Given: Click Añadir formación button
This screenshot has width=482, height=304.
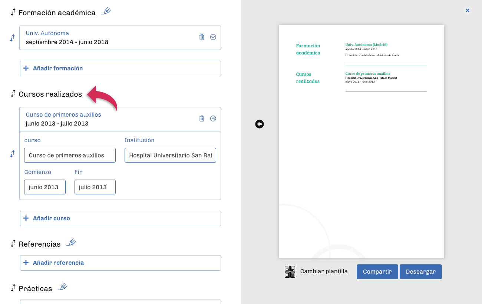Looking at the screenshot, I should [121, 69].
